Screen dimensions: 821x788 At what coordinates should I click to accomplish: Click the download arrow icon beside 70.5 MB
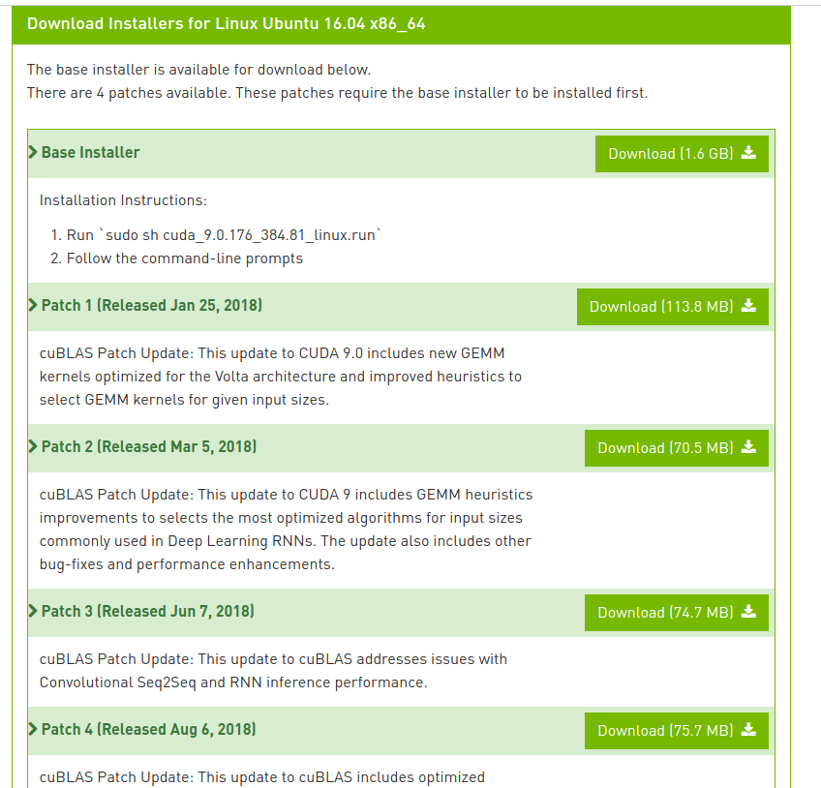coord(748,447)
